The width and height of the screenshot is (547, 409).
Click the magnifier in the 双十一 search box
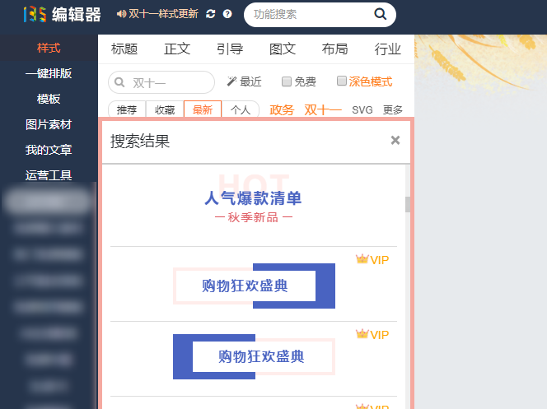119,82
